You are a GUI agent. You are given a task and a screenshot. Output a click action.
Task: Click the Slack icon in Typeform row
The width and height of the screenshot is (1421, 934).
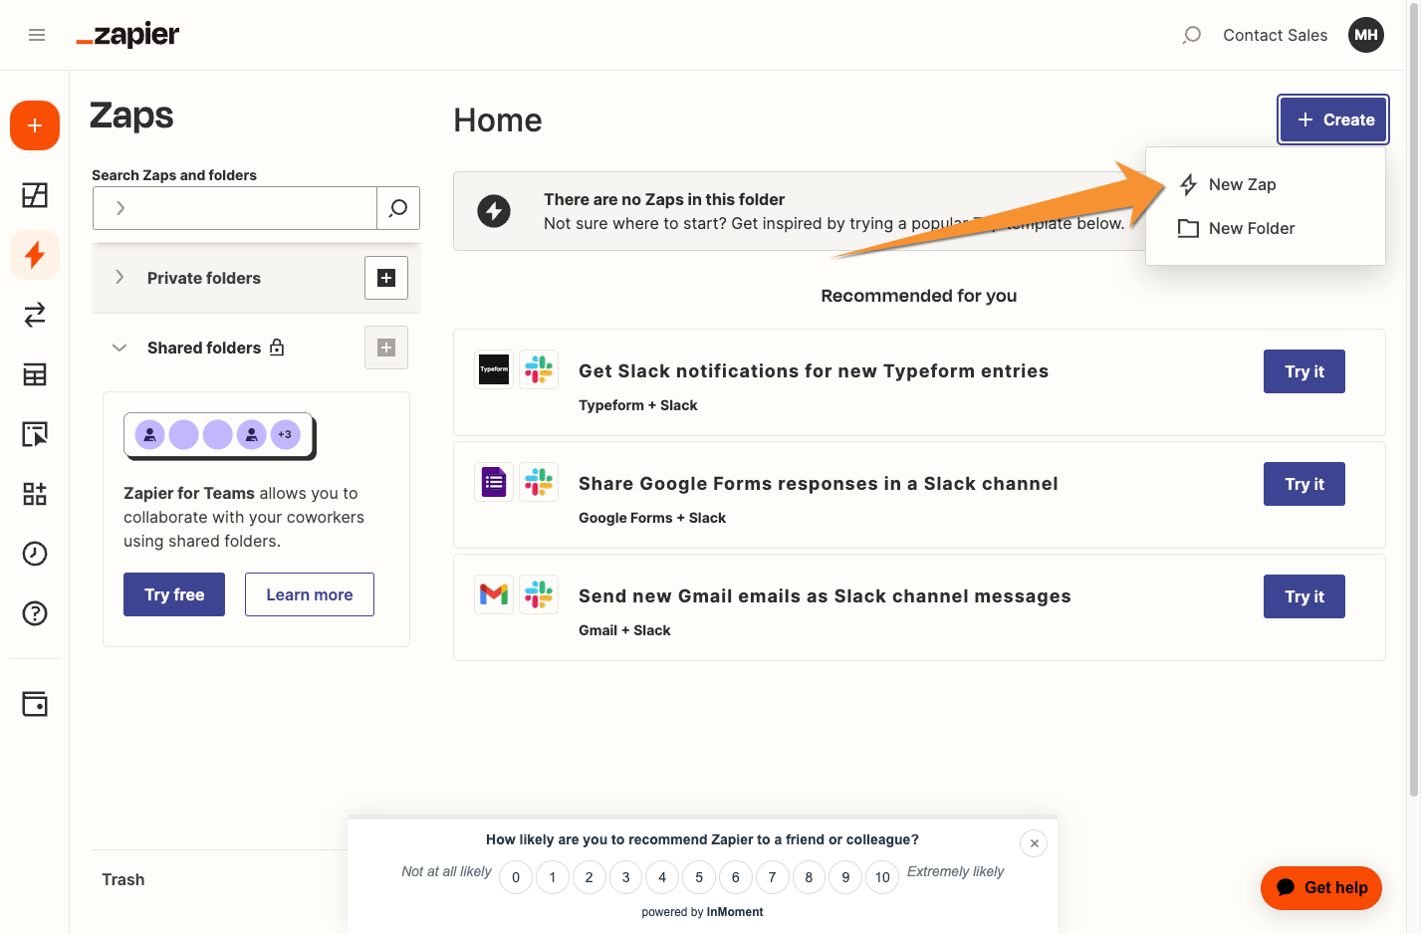pyautogui.click(x=539, y=369)
